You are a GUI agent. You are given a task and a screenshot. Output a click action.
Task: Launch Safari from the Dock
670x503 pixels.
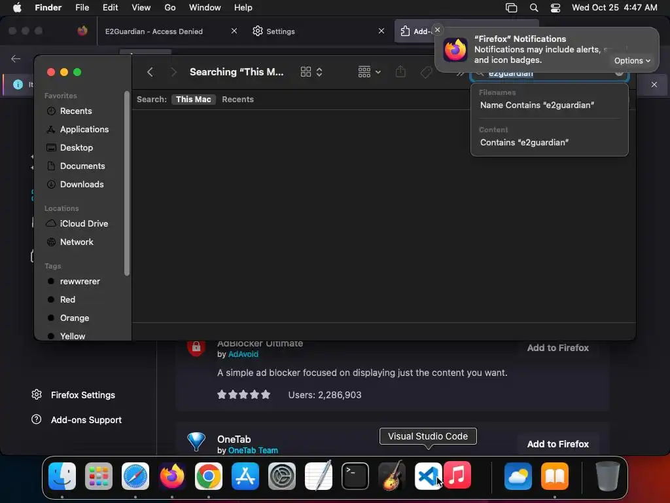tap(135, 475)
